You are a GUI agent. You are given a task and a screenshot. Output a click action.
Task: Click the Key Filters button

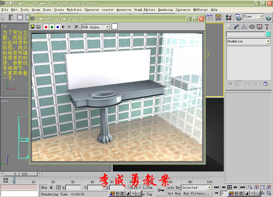[x=196, y=193]
